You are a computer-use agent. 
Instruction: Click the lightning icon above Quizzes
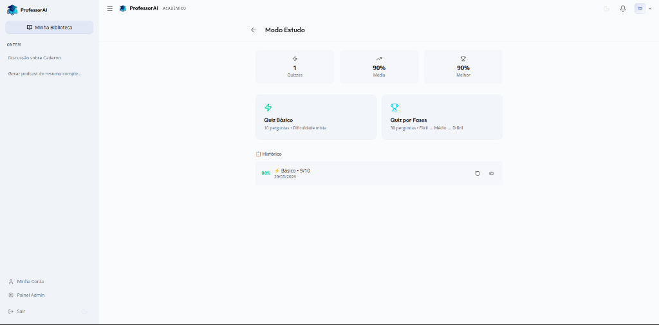(x=295, y=59)
